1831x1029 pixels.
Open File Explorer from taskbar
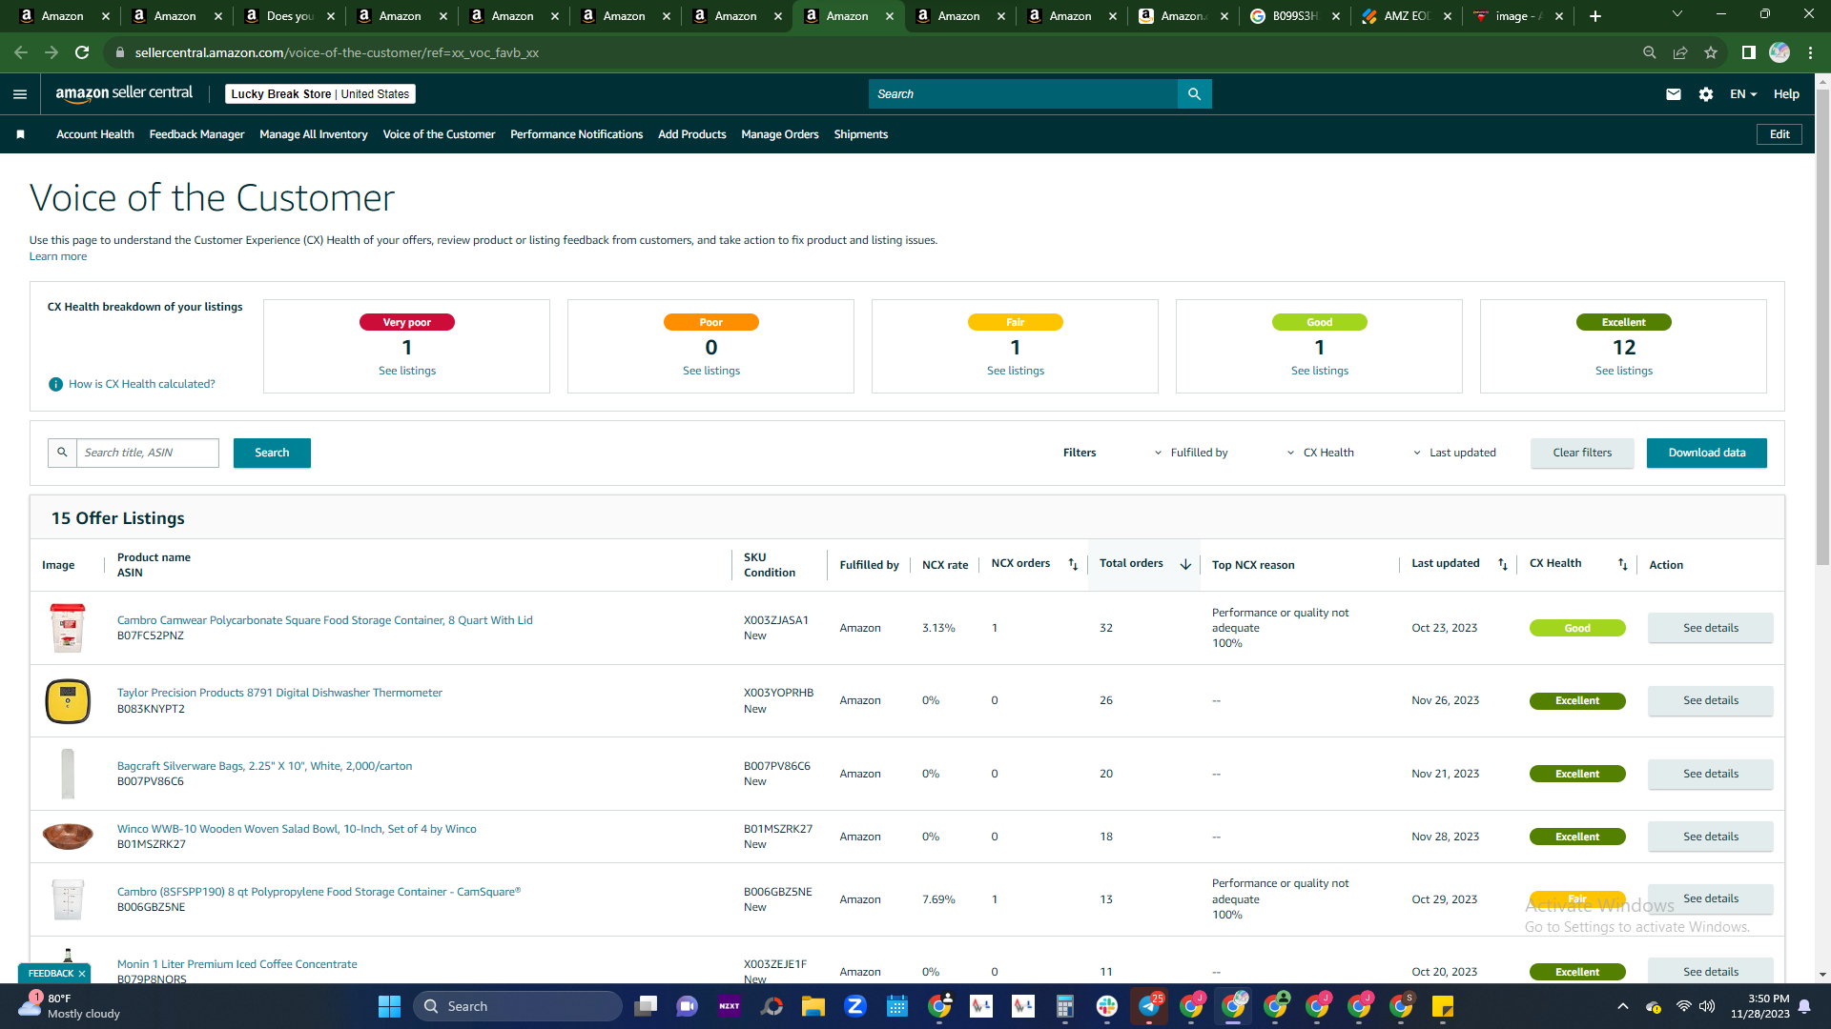813,1006
